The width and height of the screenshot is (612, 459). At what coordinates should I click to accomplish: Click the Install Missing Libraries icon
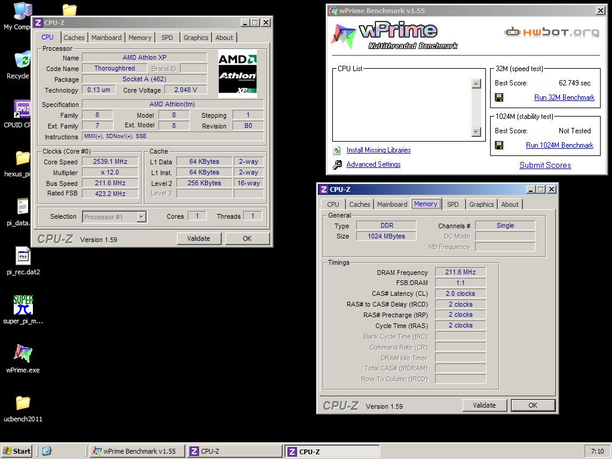[x=337, y=150]
